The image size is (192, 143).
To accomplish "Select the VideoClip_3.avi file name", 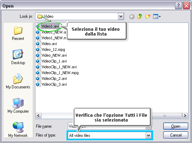I will point(54,84).
